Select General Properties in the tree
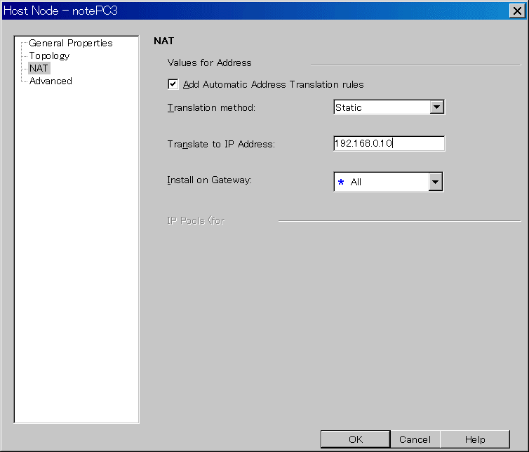This screenshot has height=452, width=529. [70, 43]
